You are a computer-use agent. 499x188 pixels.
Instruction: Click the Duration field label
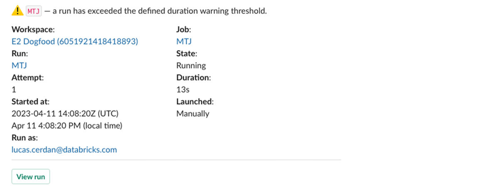click(x=193, y=77)
